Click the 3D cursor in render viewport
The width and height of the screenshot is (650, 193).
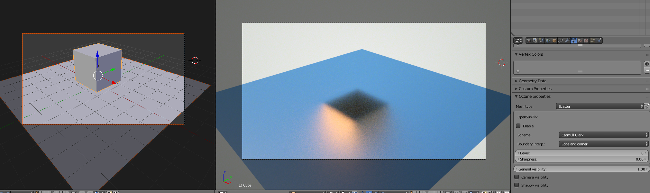(x=502, y=63)
